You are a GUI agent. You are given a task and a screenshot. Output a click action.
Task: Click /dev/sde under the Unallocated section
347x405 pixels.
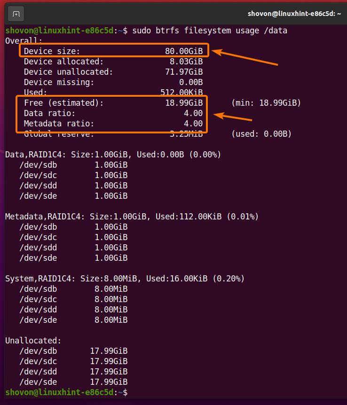pos(38,382)
